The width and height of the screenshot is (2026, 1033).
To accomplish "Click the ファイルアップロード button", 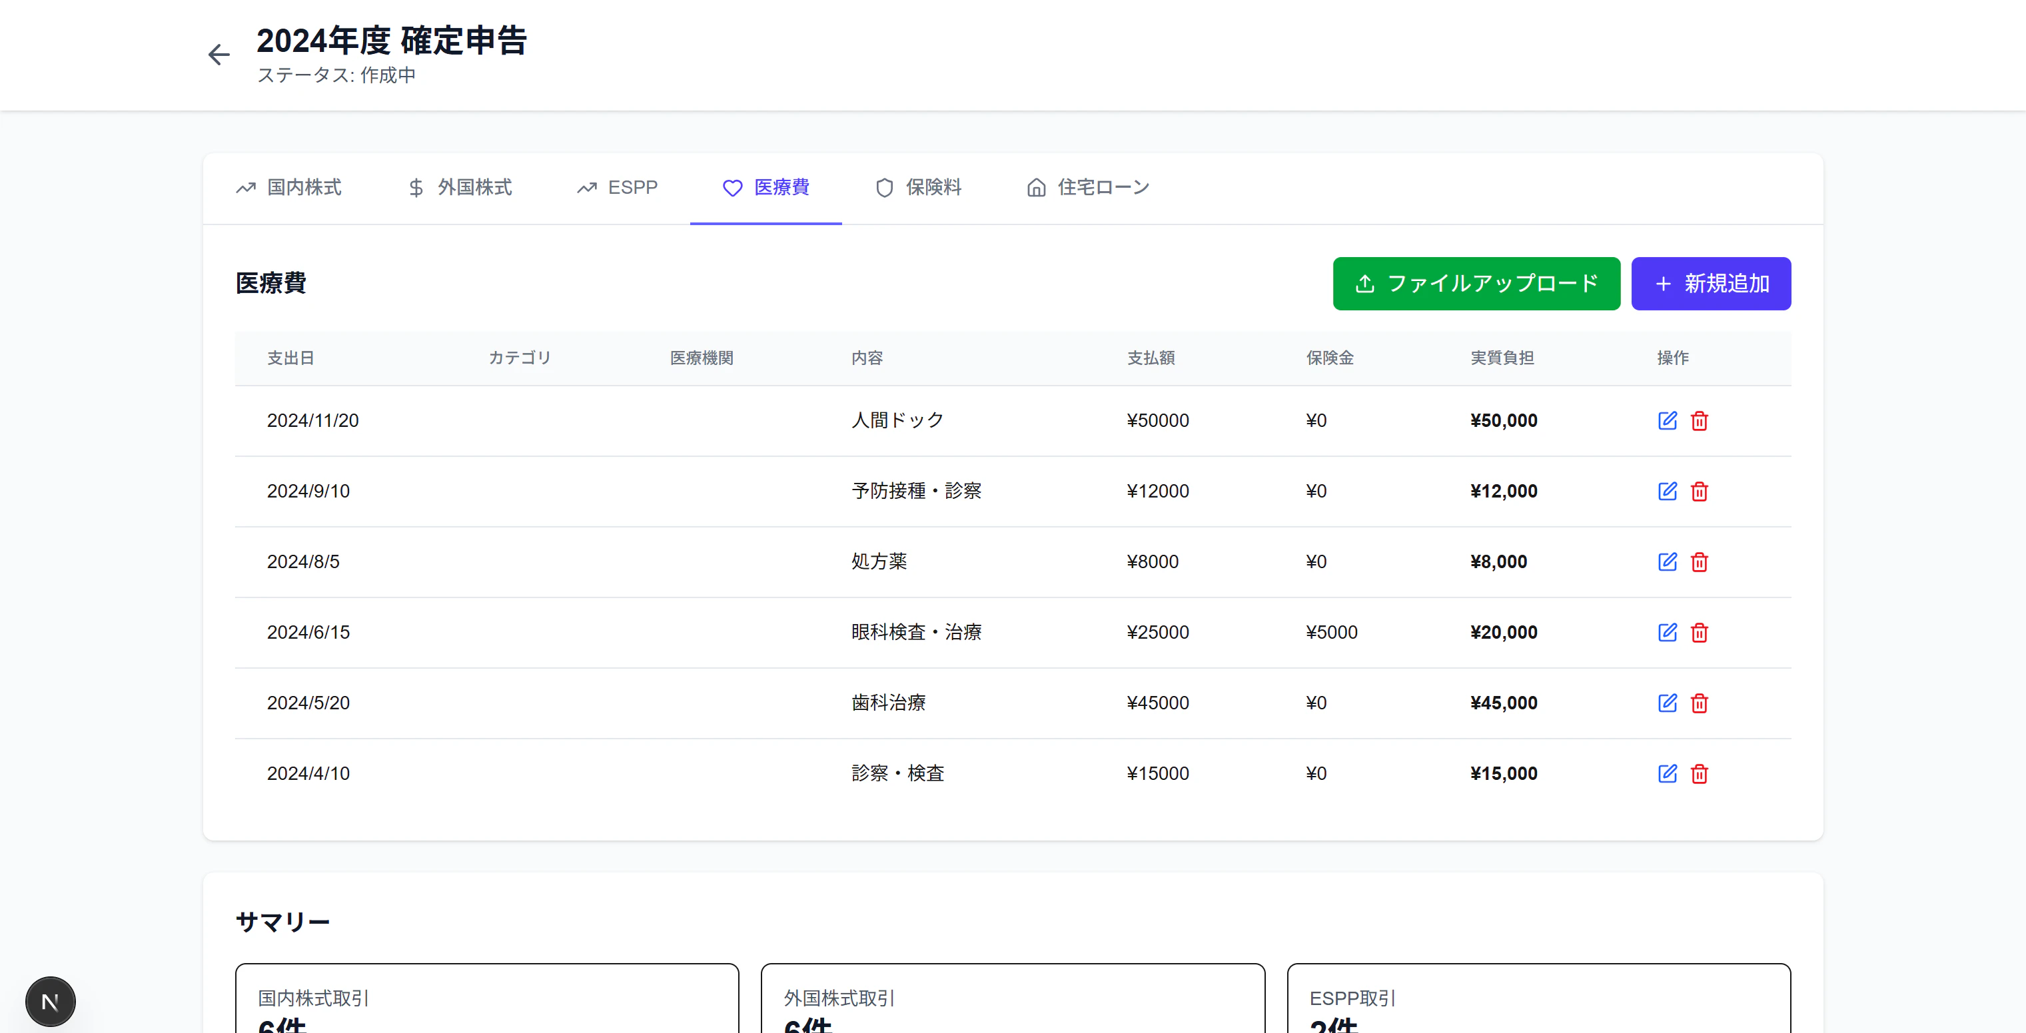I will (1476, 284).
